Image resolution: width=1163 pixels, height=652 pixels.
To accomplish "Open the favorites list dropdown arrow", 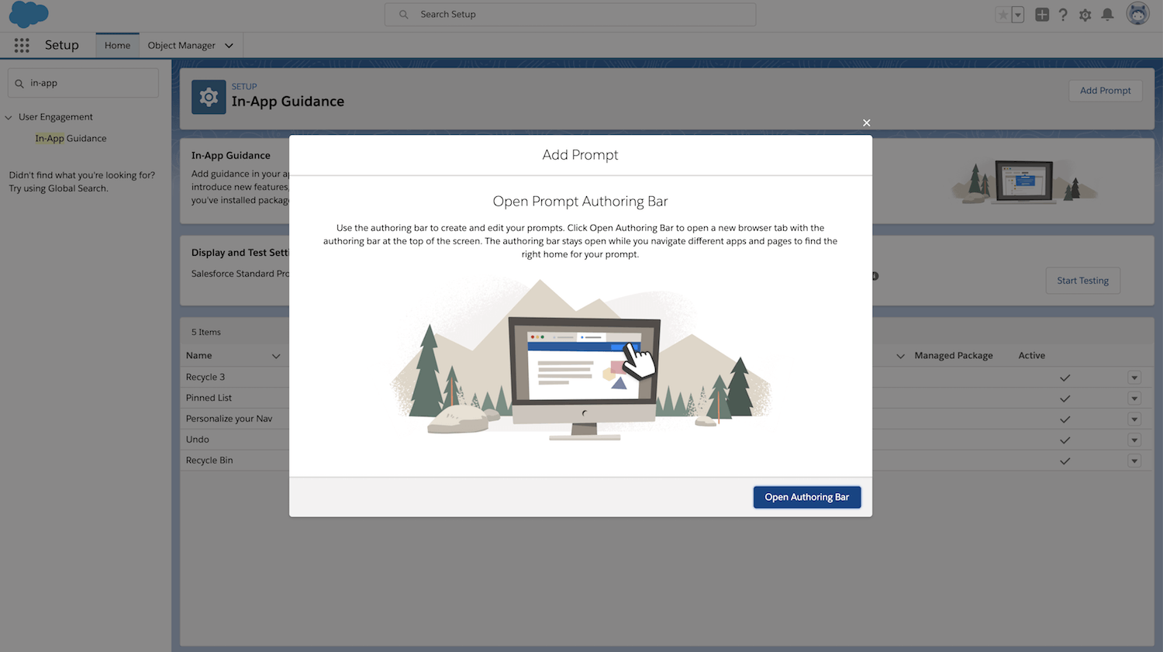I will click(1018, 15).
